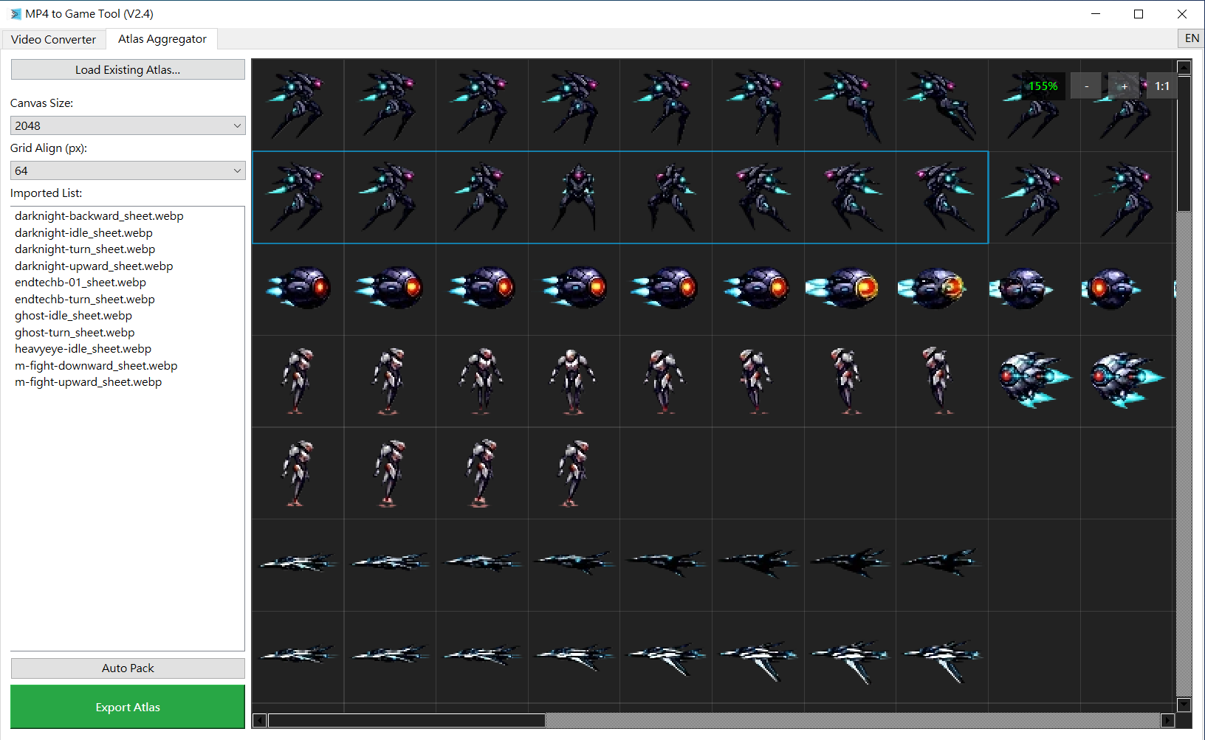Open the Grid Align dropdown showing 64
The image size is (1205, 740).
coord(128,170)
